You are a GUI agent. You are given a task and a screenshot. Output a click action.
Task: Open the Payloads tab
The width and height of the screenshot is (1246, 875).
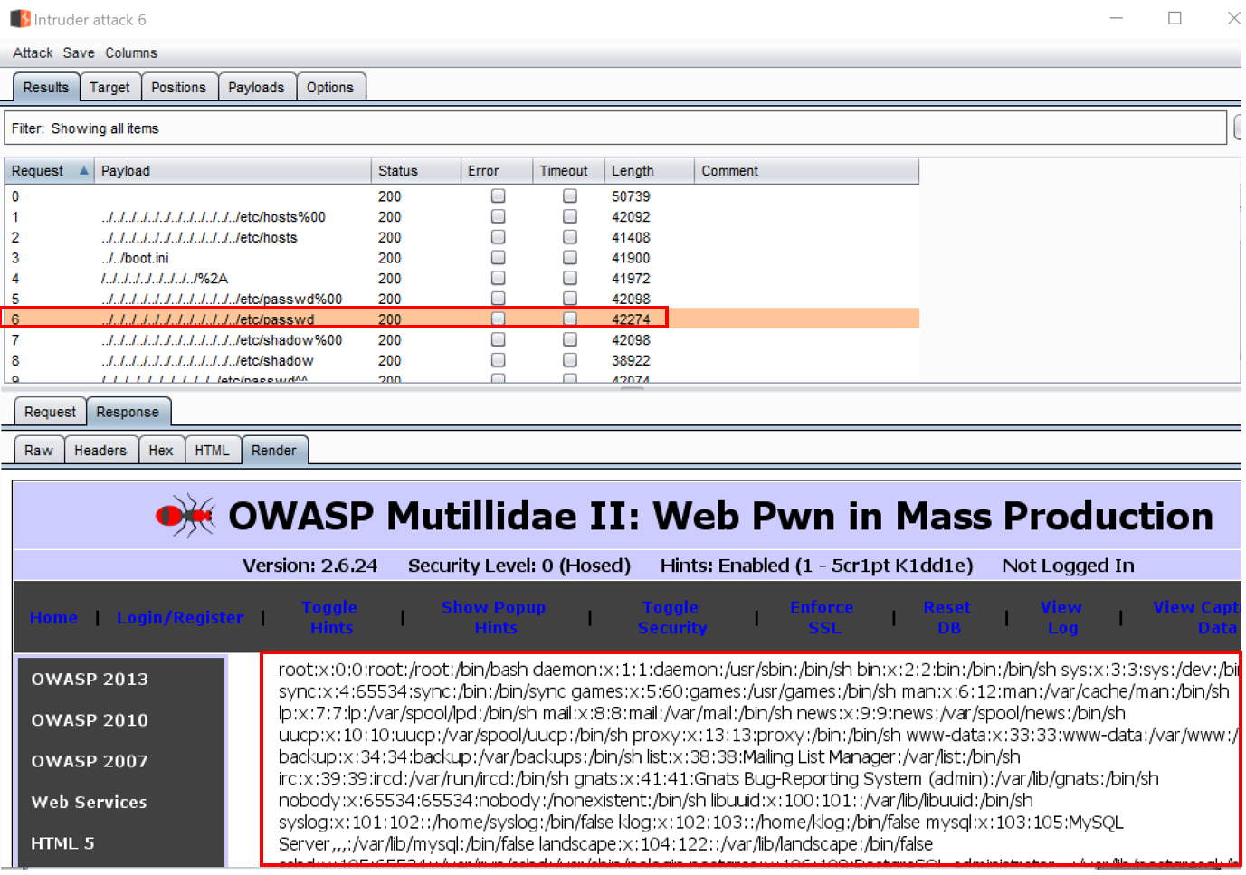pos(256,88)
